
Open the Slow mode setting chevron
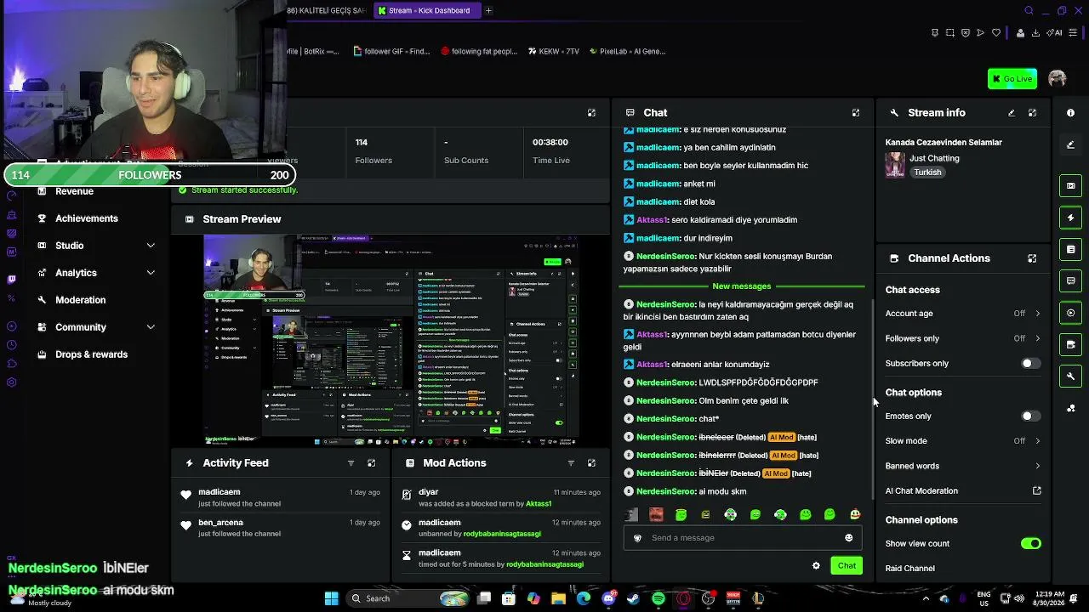(x=1037, y=441)
